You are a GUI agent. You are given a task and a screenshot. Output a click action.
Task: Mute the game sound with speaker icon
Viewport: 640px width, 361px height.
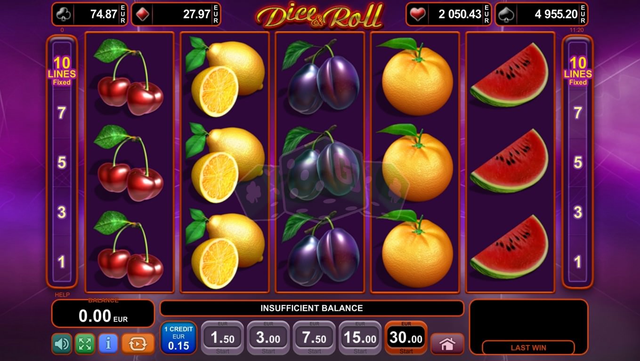(x=62, y=344)
